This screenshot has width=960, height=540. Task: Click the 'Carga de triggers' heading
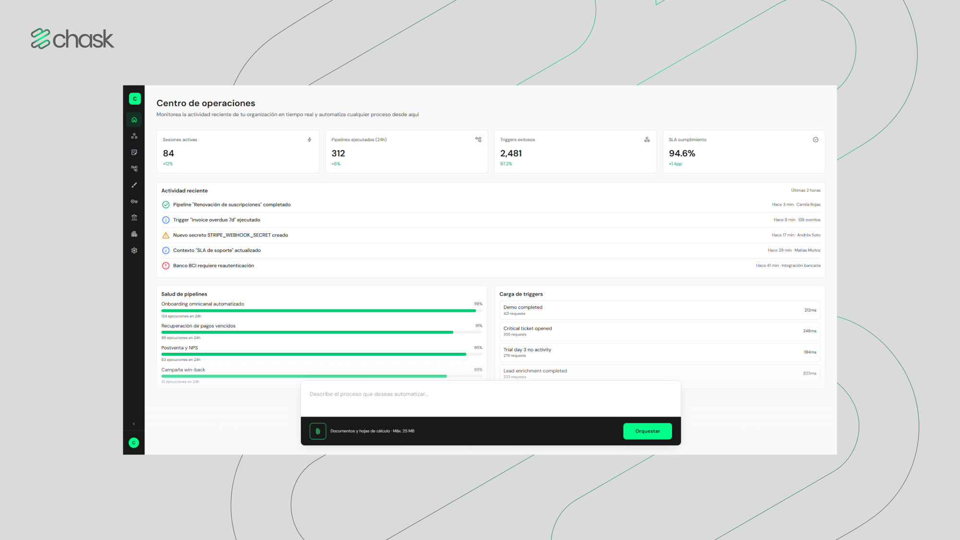(x=521, y=294)
